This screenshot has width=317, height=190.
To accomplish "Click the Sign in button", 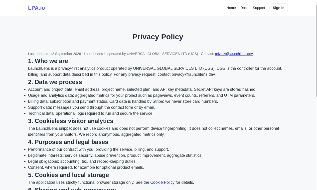I will click(279, 8).
